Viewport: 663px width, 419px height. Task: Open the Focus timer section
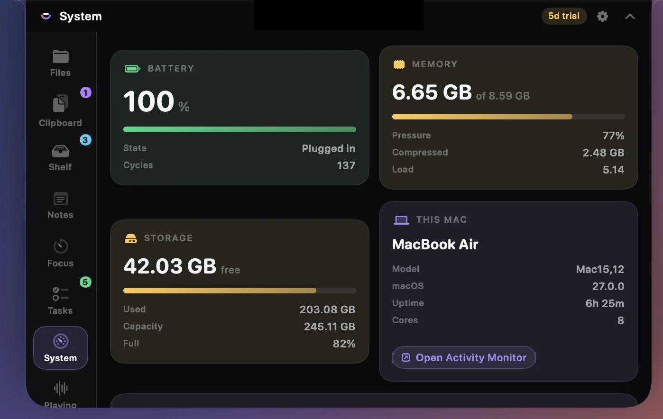[60, 254]
